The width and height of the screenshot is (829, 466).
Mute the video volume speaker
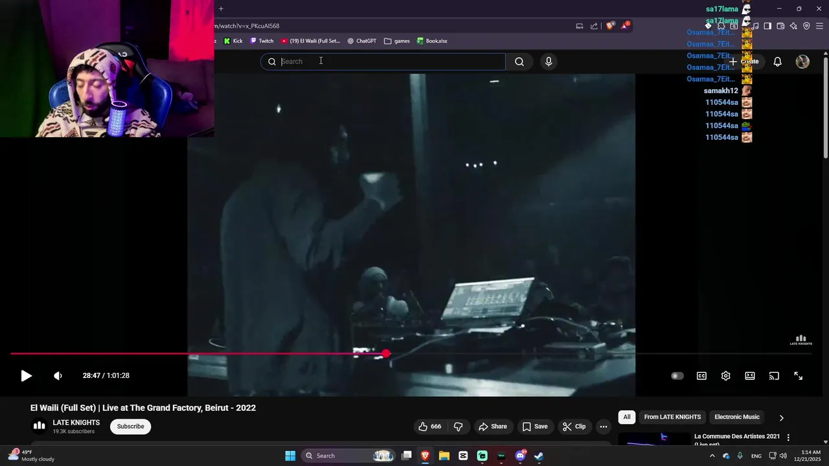pos(58,376)
